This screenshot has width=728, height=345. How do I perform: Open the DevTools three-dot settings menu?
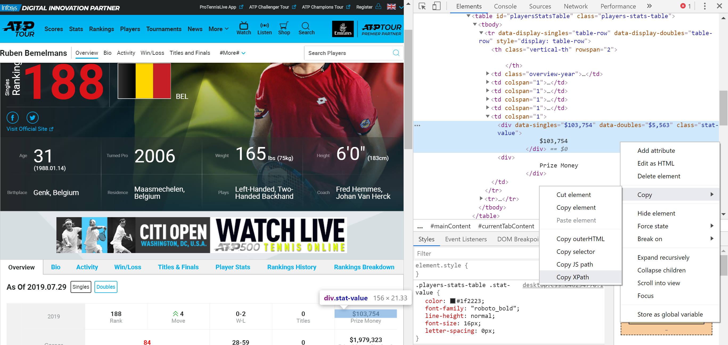[x=705, y=6]
